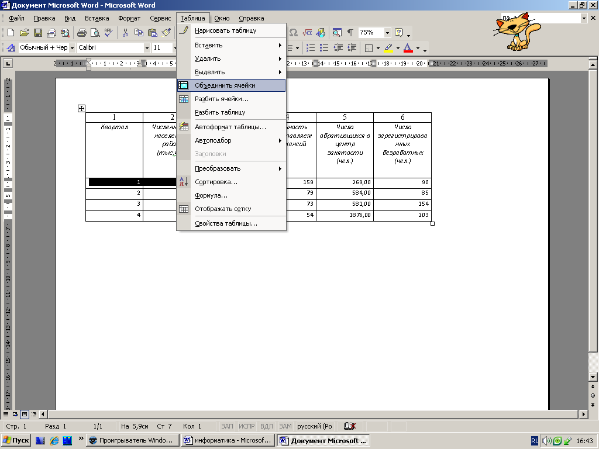This screenshot has height=449, width=599.
Task: Open the zoom 75% dropdown
Action: pyautogui.click(x=387, y=33)
